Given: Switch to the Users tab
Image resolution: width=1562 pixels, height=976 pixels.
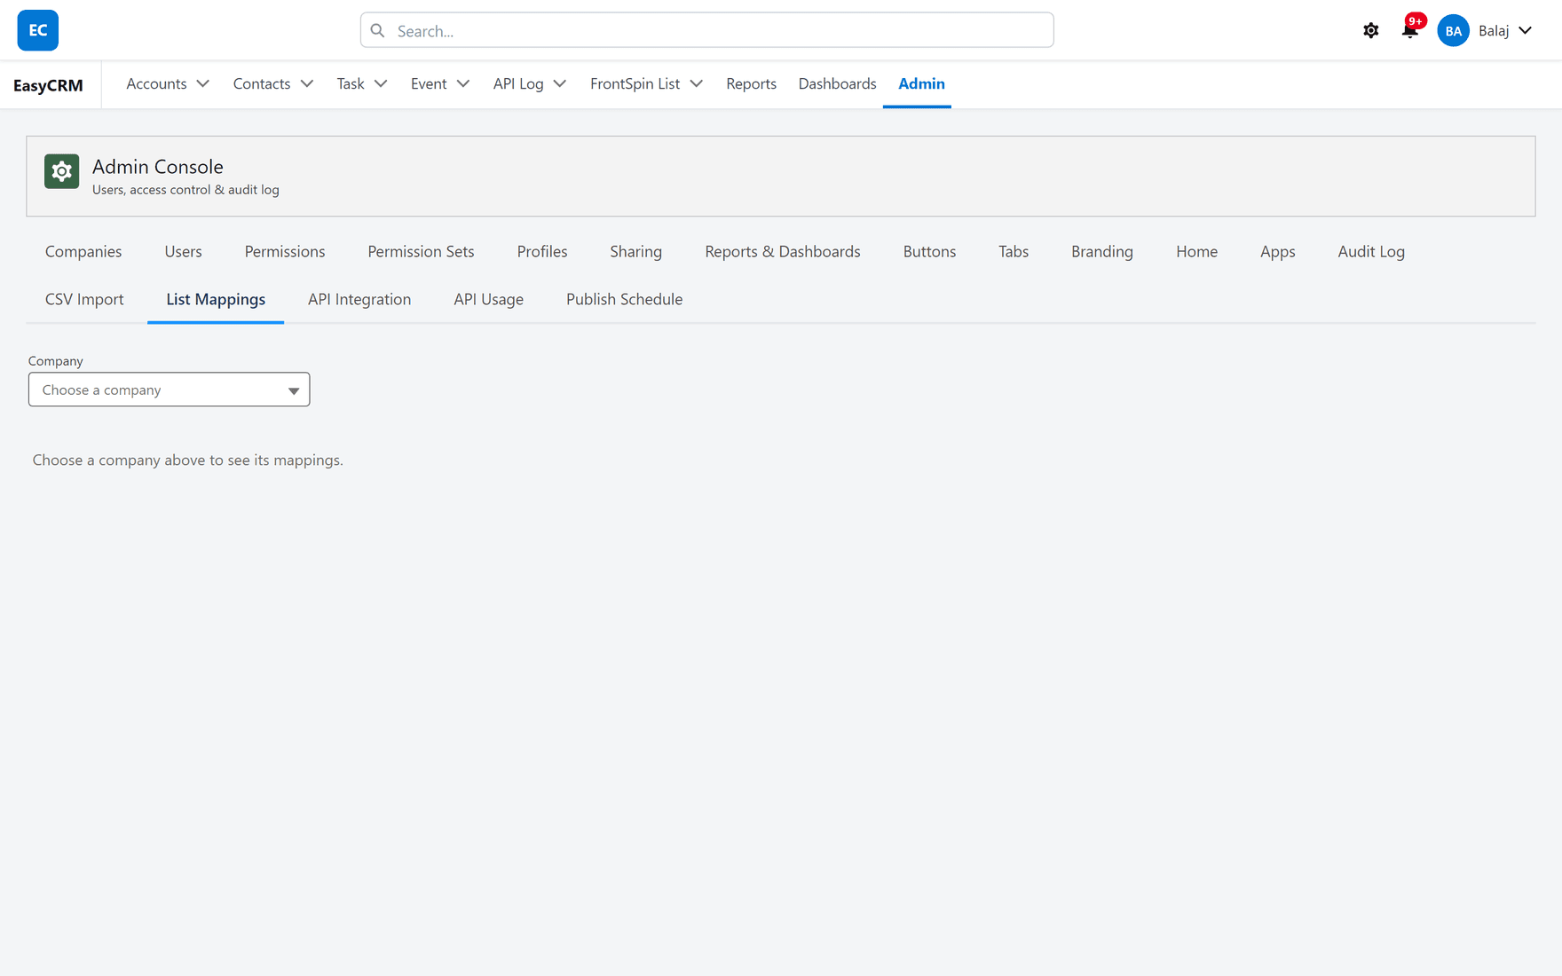Looking at the screenshot, I should 183,251.
